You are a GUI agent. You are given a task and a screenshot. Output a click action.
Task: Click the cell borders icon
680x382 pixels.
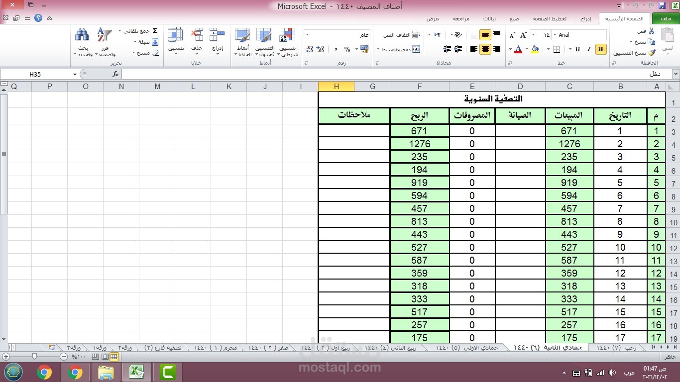coord(557,49)
